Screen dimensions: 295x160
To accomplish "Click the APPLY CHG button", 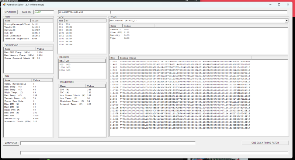I will [11, 143].
